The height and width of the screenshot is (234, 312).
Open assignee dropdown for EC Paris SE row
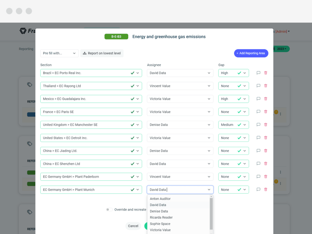coord(180,112)
